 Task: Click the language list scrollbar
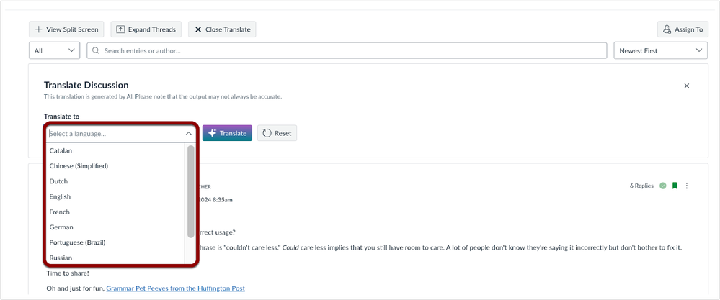coord(191,186)
